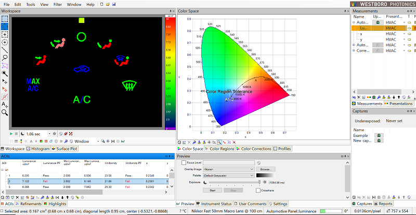Move AOI down with black down arrow

click(x=62, y=197)
